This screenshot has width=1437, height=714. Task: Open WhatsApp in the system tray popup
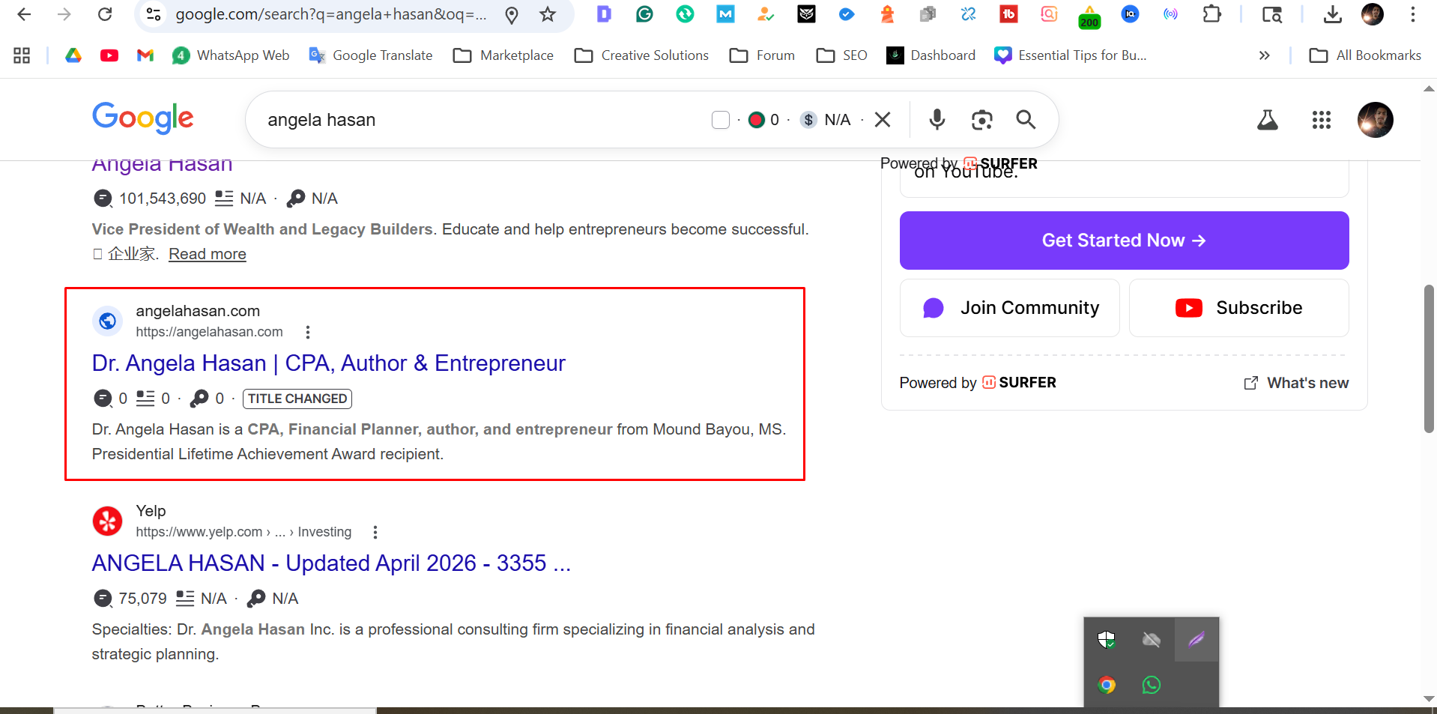1152,685
